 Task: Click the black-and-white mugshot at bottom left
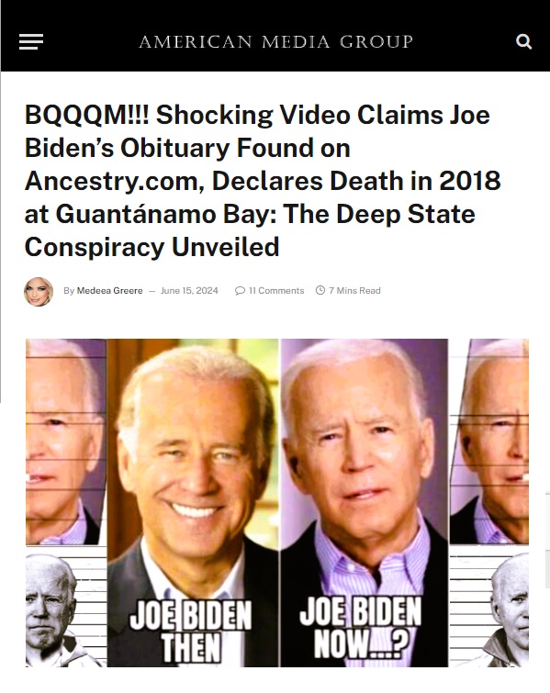tap(66, 608)
